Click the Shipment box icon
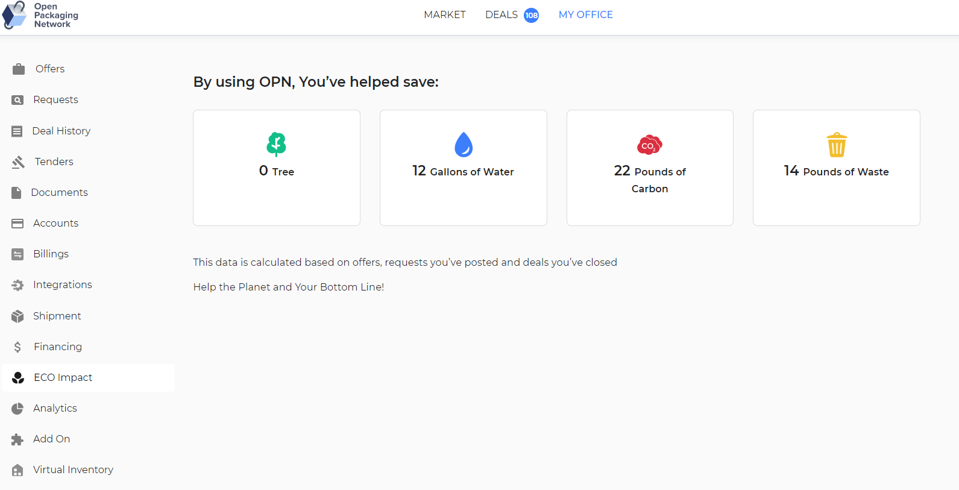 (18, 316)
